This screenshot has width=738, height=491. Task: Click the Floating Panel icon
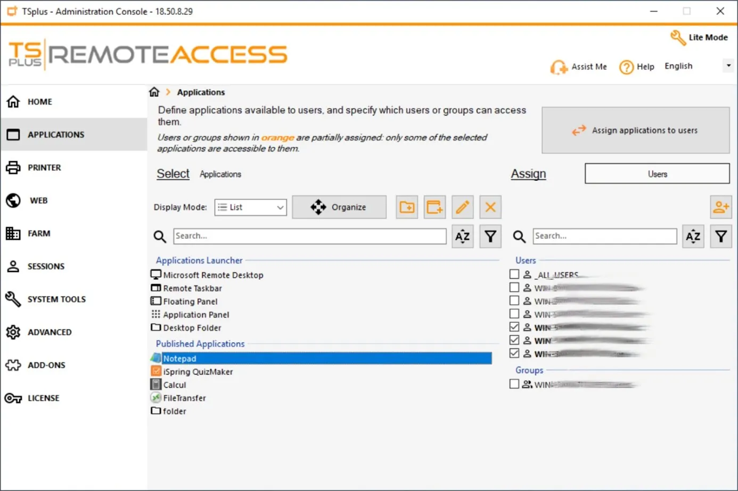156,301
